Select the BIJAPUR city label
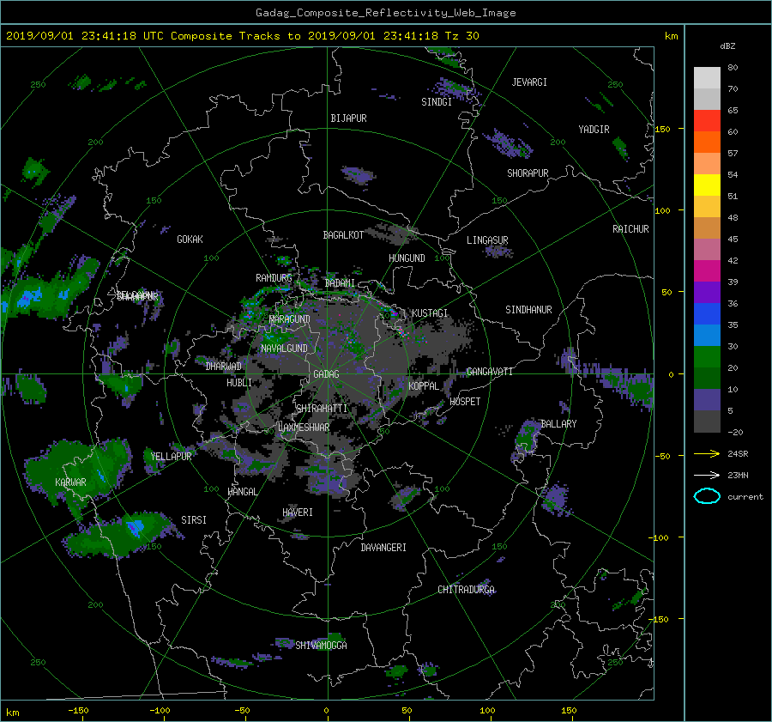 point(348,118)
